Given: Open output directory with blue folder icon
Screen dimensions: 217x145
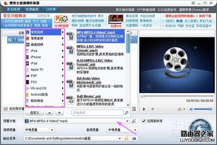Looking at the screenshot, I should click(134, 138).
